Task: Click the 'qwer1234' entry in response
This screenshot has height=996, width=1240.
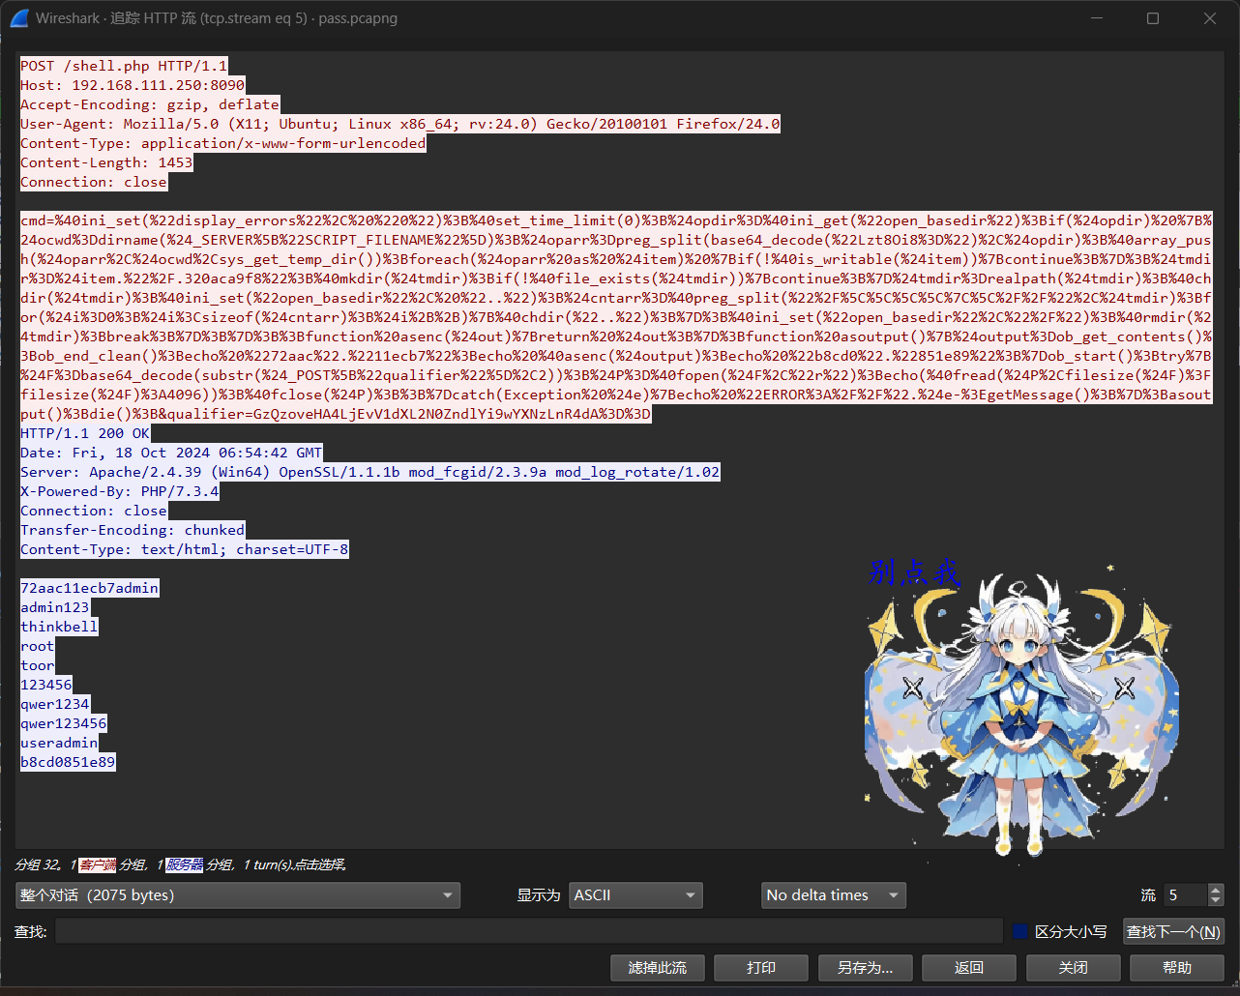Action: [55, 704]
